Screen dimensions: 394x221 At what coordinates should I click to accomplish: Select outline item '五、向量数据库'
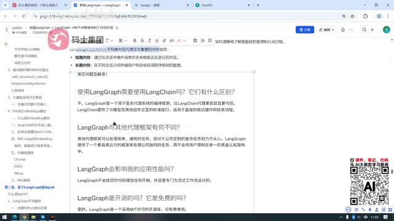[22, 153]
